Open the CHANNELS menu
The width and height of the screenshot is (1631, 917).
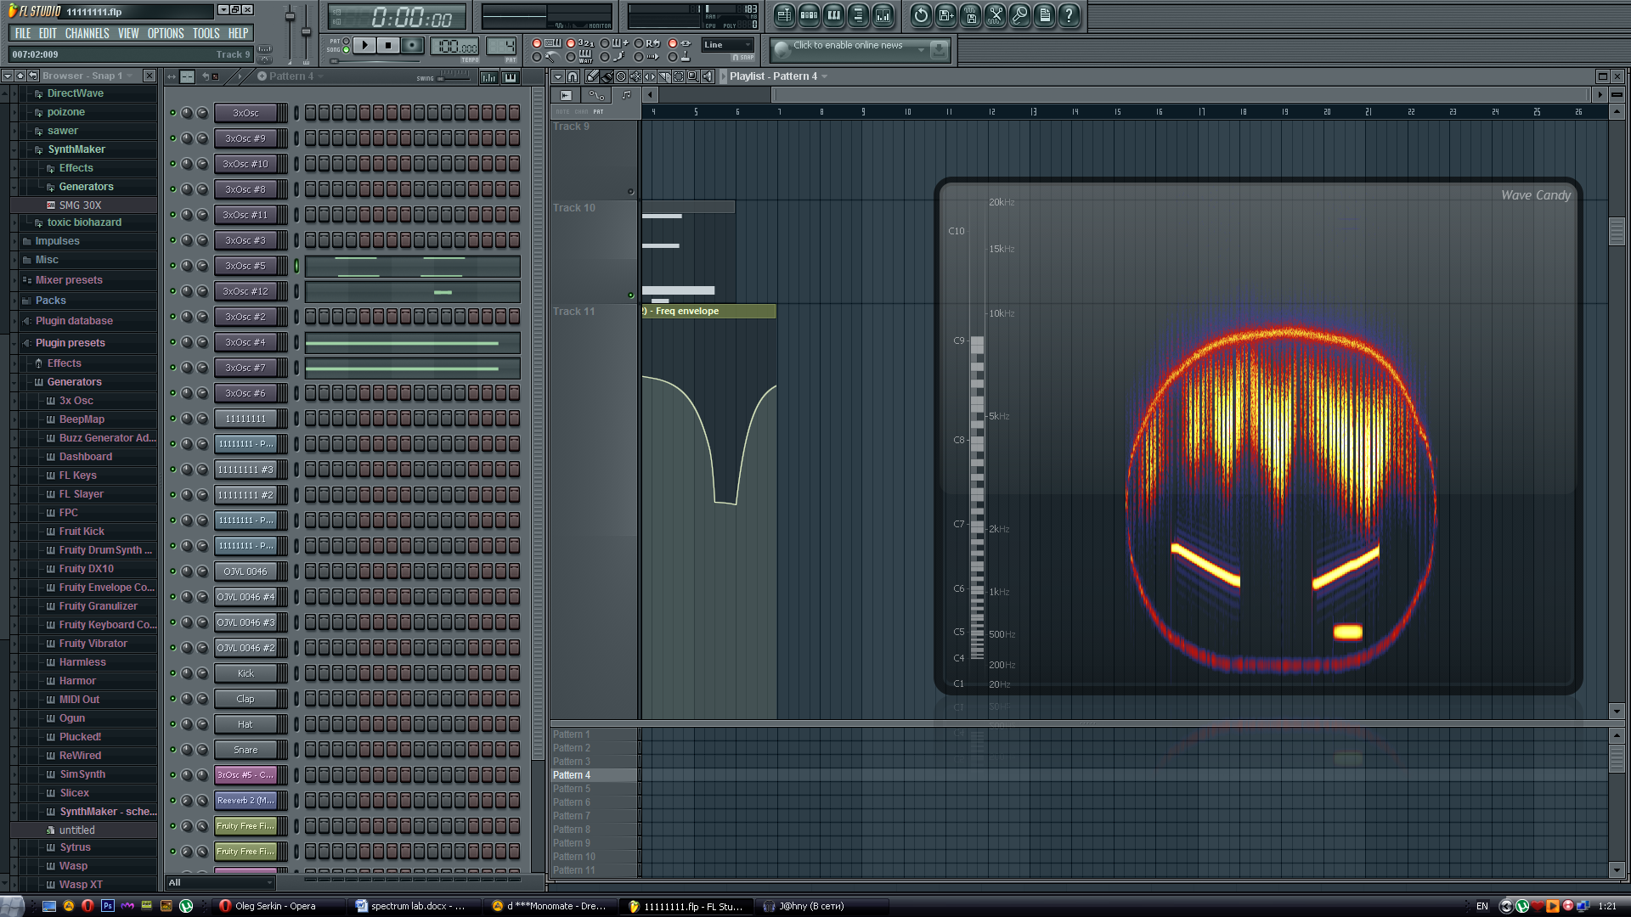pyautogui.click(x=87, y=33)
